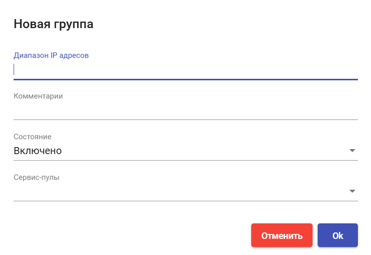Click the Диапазон IP адресов input field

click(185, 70)
